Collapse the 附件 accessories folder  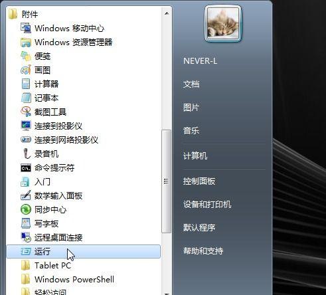[x=23, y=15]
